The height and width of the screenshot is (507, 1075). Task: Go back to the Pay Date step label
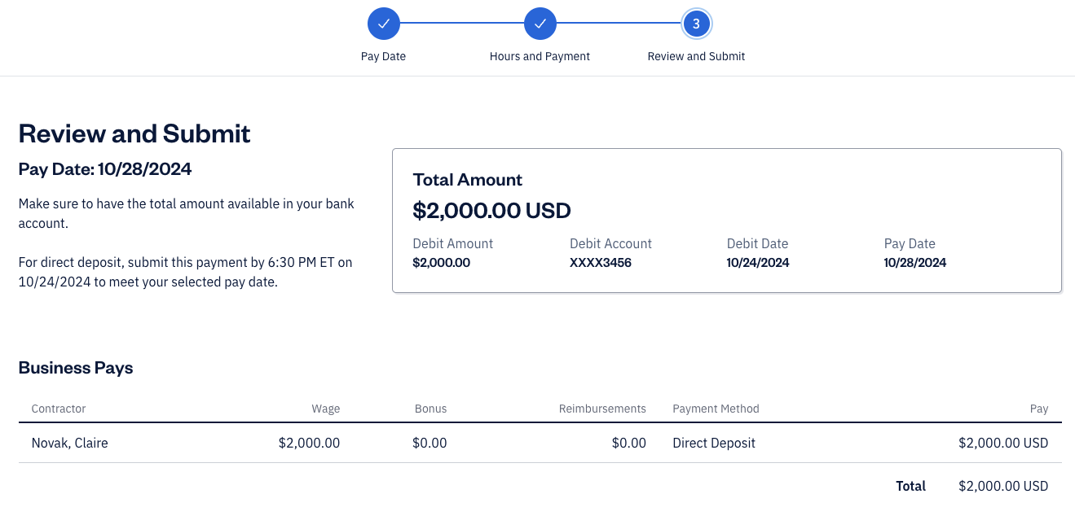click(x=384, y=56)
